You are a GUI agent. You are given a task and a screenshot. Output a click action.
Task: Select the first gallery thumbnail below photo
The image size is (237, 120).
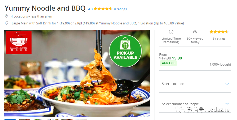tap(10, 119)
